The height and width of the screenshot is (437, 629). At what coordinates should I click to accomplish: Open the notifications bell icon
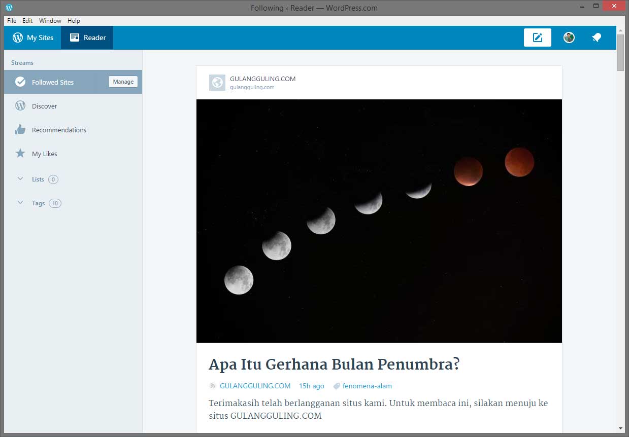(597, 38)
